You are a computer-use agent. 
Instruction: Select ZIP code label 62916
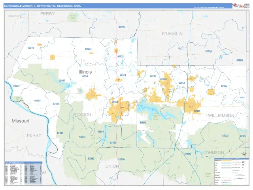31,48
